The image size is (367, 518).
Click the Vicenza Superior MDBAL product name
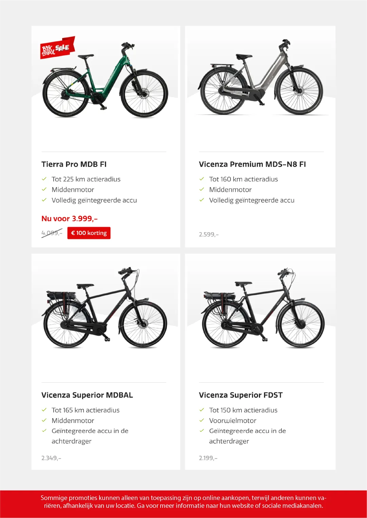pyautogui.click(x=87, y=395)
